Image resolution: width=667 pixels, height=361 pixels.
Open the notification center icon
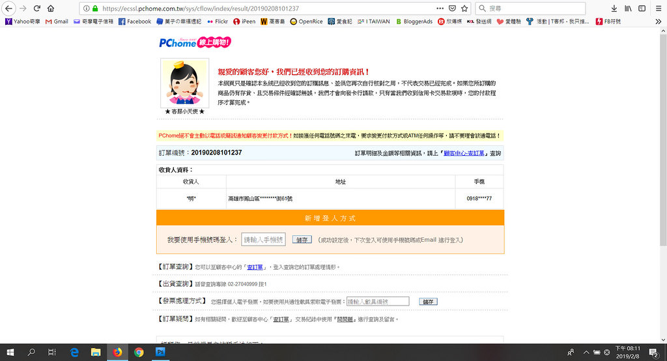click(x=653, y=352)
